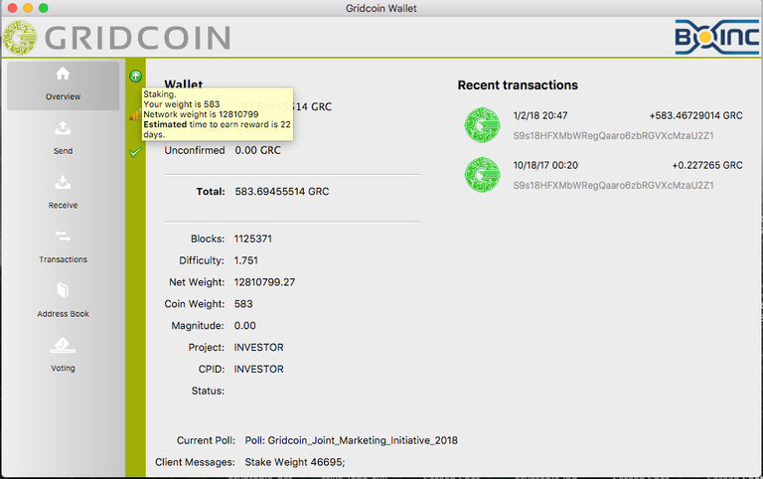763x479 pixels.
Task: Click the Recent transactions heading
Action: click(518, 85)
